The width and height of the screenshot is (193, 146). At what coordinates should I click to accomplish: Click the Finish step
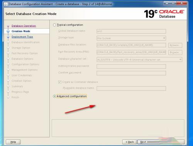click(x=15, y=97)
